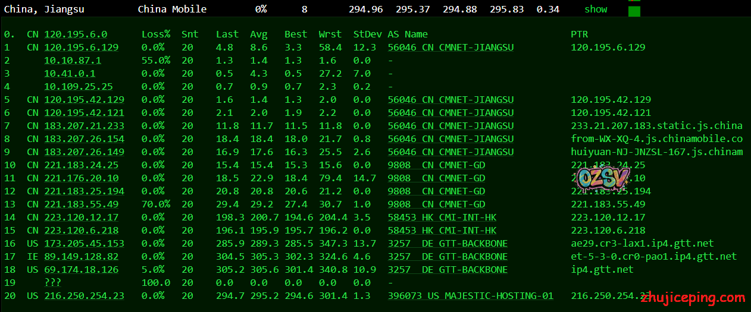The width and height of the screenshot is (751, 312).
Task: Click the 10.10.87.1 hop address
Action: click(x=73, y=61)
